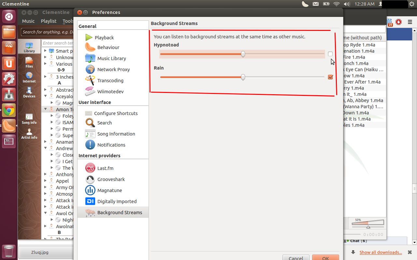Open the Playlist menu
Image resolution: width=417 pixels, height=260 pixels.
[49, 21]
